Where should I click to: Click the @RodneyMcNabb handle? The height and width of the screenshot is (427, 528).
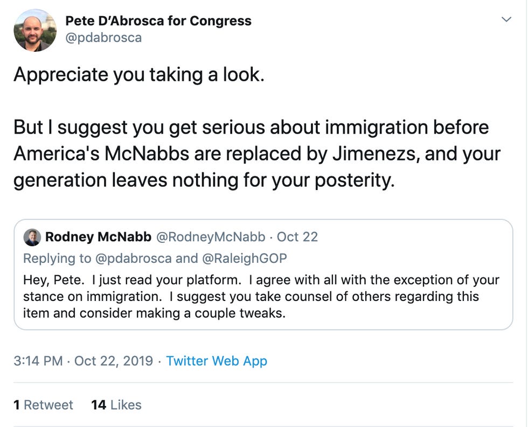click(x=211, y=237)
